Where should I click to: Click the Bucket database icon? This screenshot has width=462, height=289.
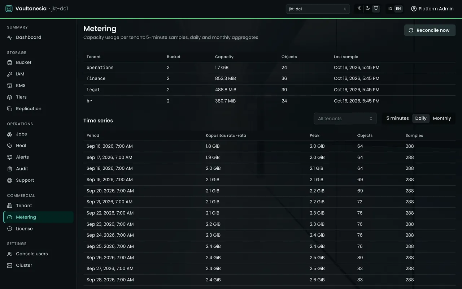coord(10,62)
